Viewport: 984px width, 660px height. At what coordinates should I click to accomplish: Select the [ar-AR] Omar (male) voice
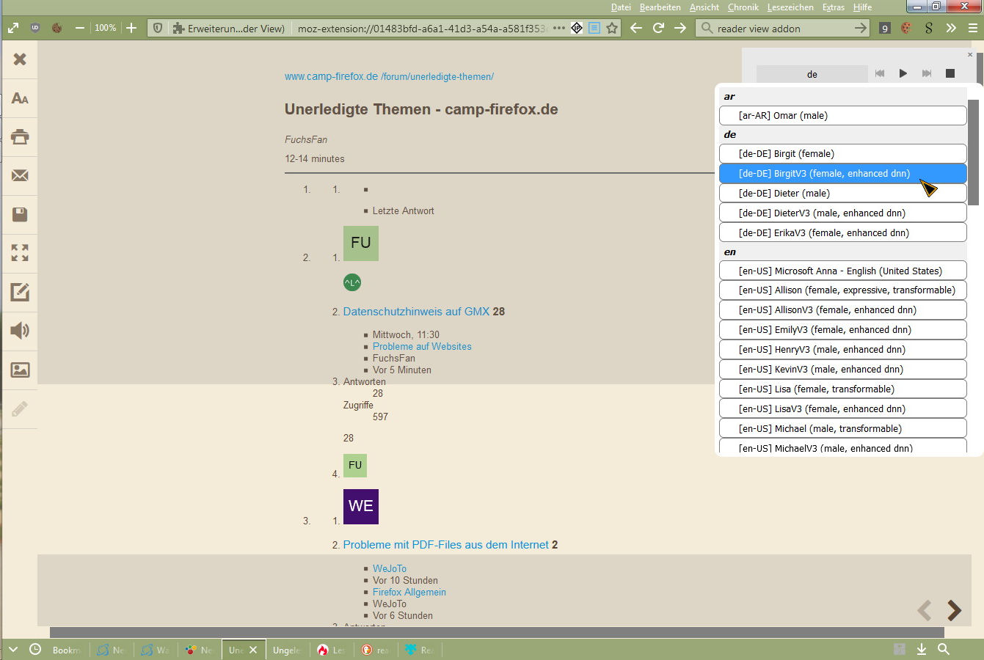click(x=842, y=115)
